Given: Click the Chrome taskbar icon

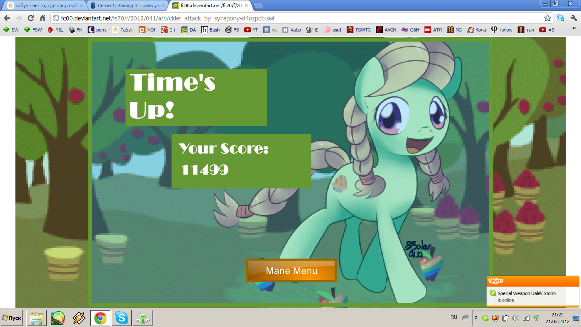Looking at the screenshot, I should (x=100, y=318).
